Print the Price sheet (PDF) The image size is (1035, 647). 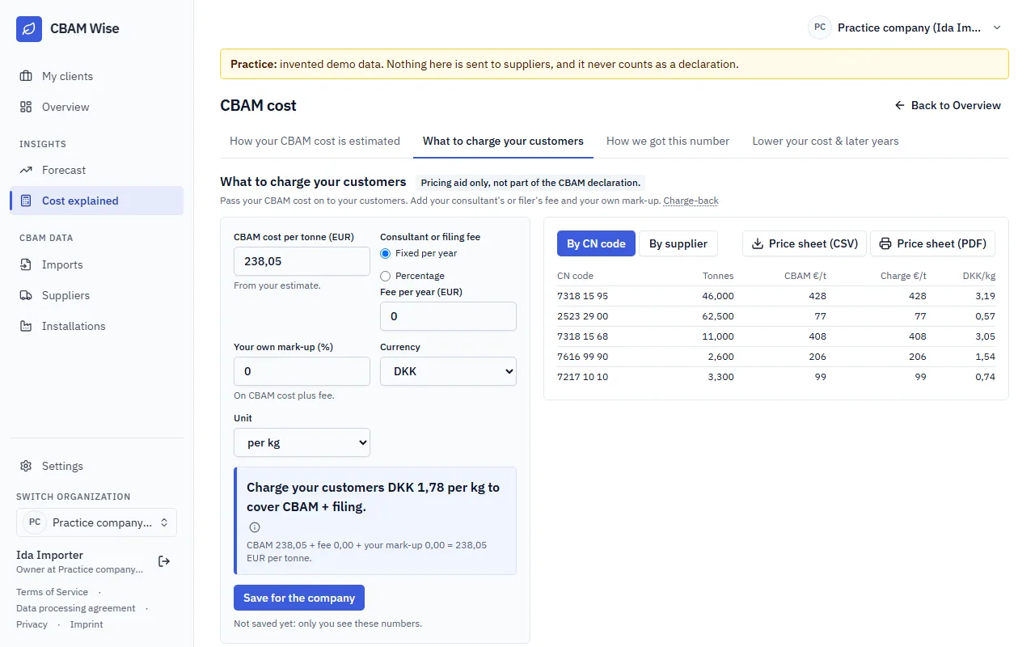coord(933,243)
